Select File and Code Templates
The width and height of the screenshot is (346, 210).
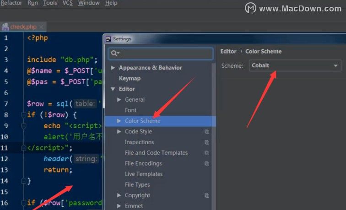[x=156, y=153]
